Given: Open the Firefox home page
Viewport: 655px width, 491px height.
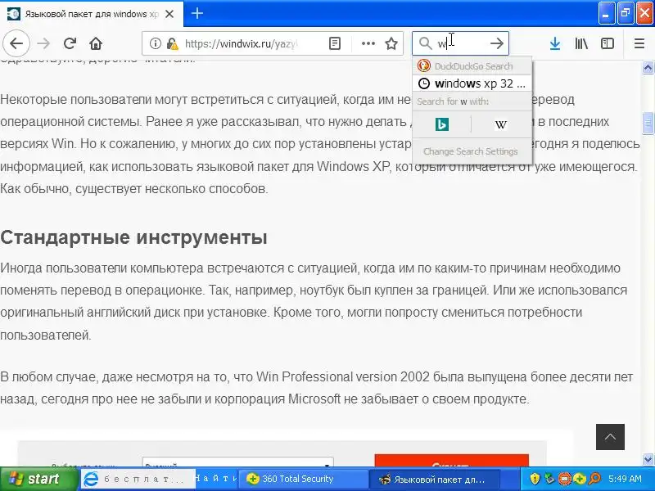Looking at the screenshot, I should (96, 43).
